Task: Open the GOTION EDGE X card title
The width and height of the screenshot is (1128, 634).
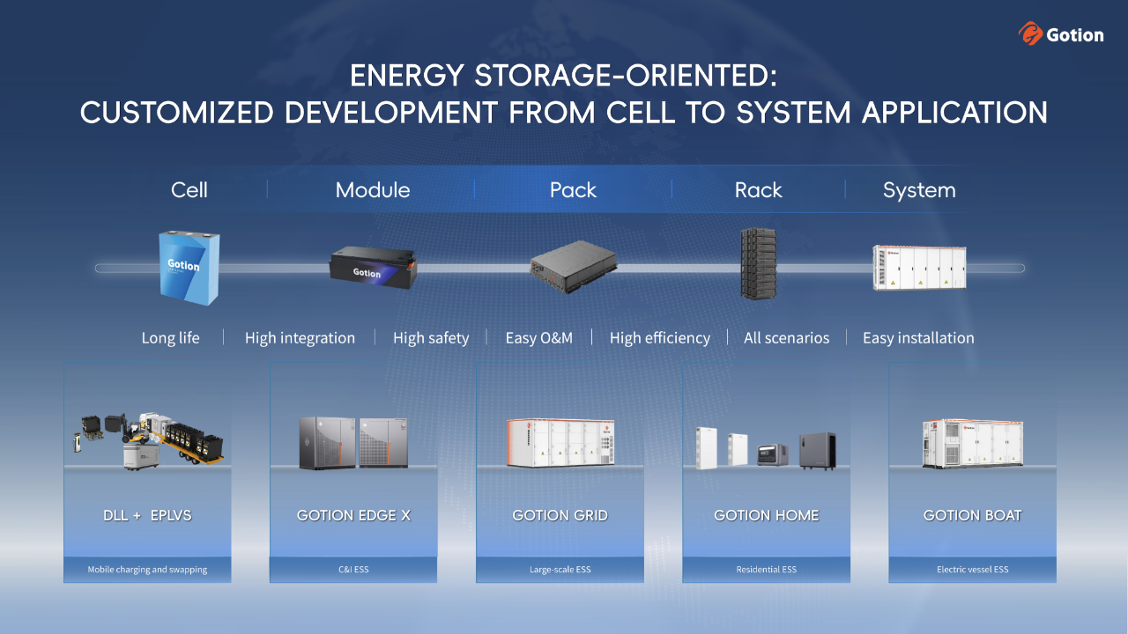Action: point(353,515)
